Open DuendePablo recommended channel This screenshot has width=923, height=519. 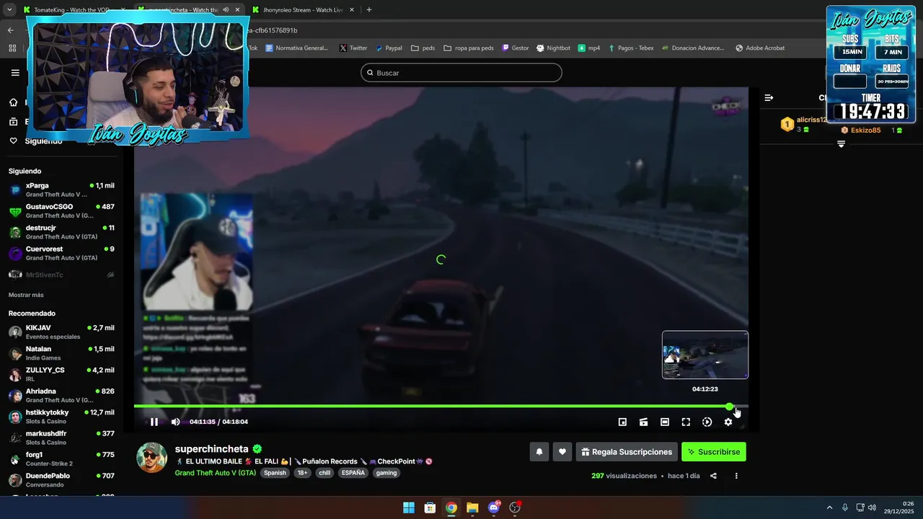pos(61,480)
